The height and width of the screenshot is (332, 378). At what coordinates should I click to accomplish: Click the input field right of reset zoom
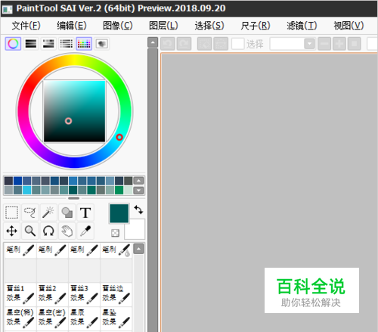(373, 44)
